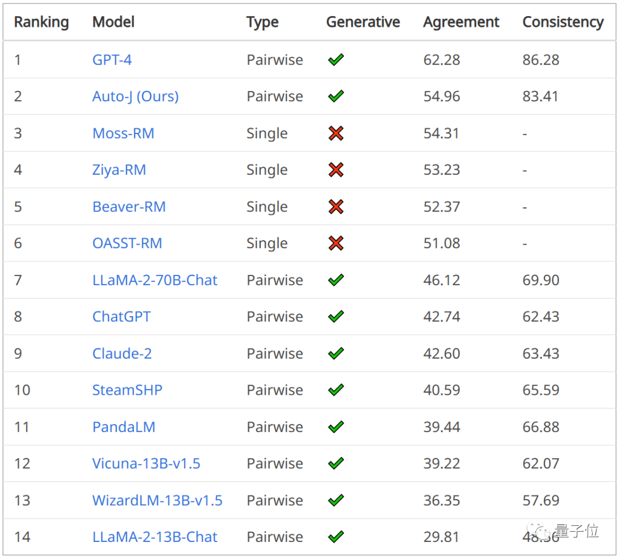Click the green checkmark in ChatGPT row

[336, 317]
